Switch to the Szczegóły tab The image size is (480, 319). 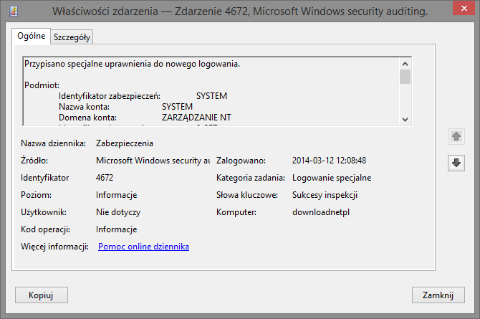point(72,37)
